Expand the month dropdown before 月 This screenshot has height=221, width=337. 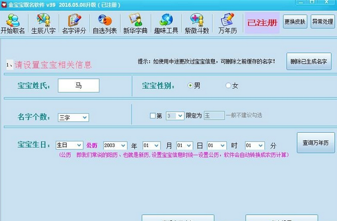[151, 145]
